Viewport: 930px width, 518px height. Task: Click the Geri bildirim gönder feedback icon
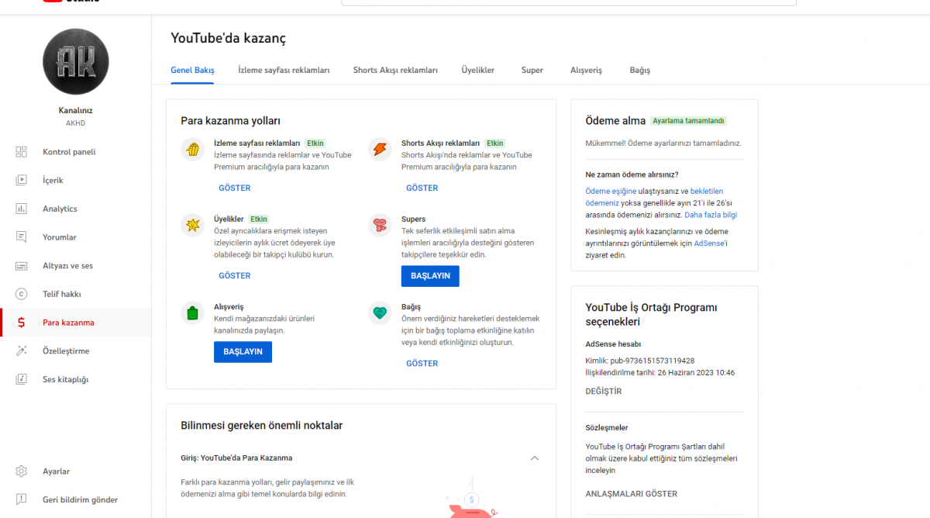coord(22,500)
